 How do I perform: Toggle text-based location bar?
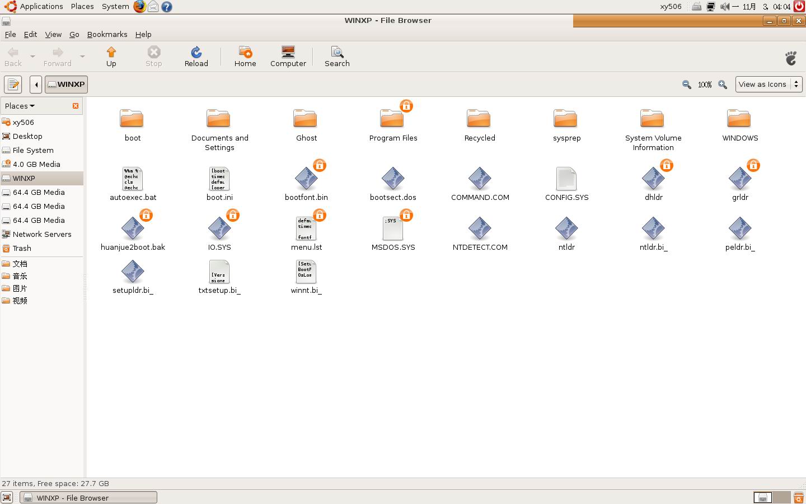click(13, 85)
